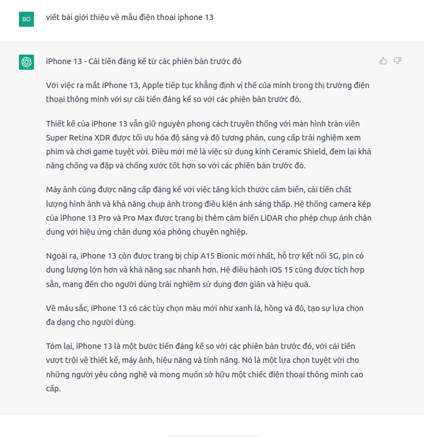Click the user prompt about iPhone 13
Viewport: 424px width, 437px height.
tap(129, 17)
